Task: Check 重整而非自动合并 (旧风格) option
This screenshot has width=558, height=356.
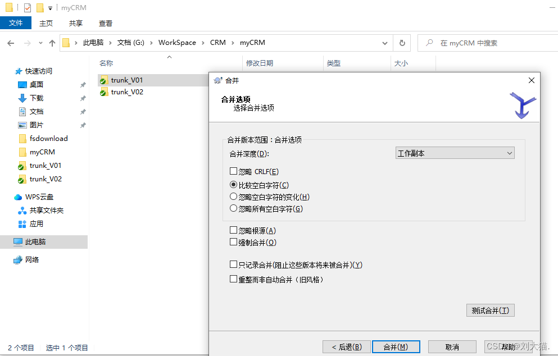Action: coord(233,279)
